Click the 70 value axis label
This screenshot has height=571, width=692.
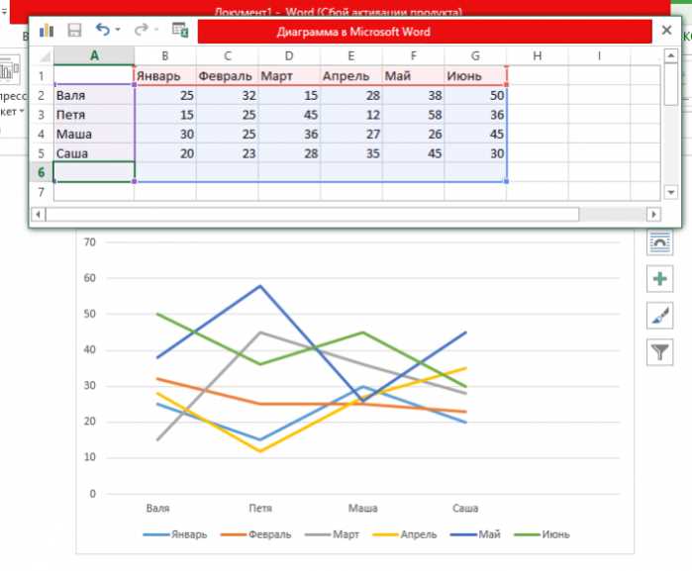tap(89, 242)
